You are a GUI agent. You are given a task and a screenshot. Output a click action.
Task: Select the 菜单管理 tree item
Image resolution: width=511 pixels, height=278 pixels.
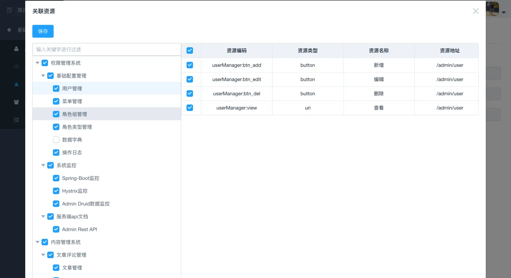tap(107, 101)
